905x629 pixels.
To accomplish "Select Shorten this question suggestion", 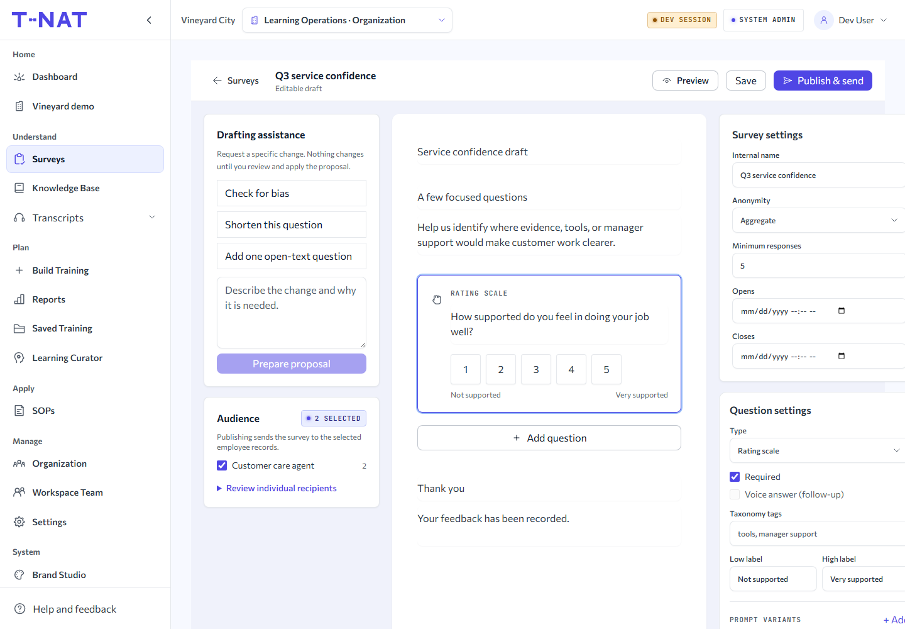I will point(292,225).
